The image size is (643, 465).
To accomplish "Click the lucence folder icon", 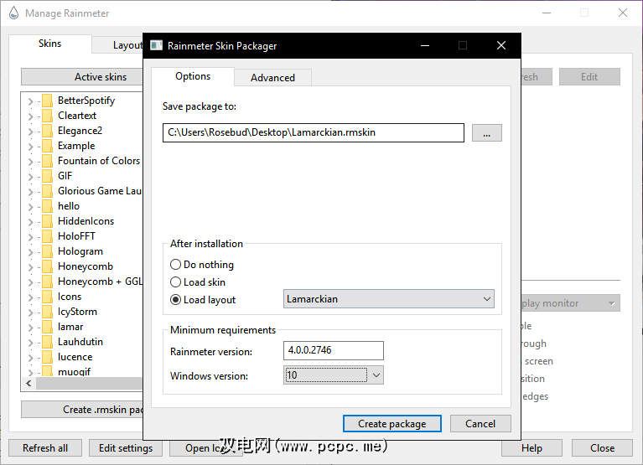I will (x=48, y=357).
